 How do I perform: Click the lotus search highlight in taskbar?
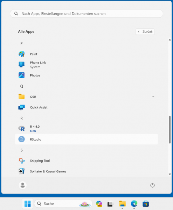pos(85,204)
